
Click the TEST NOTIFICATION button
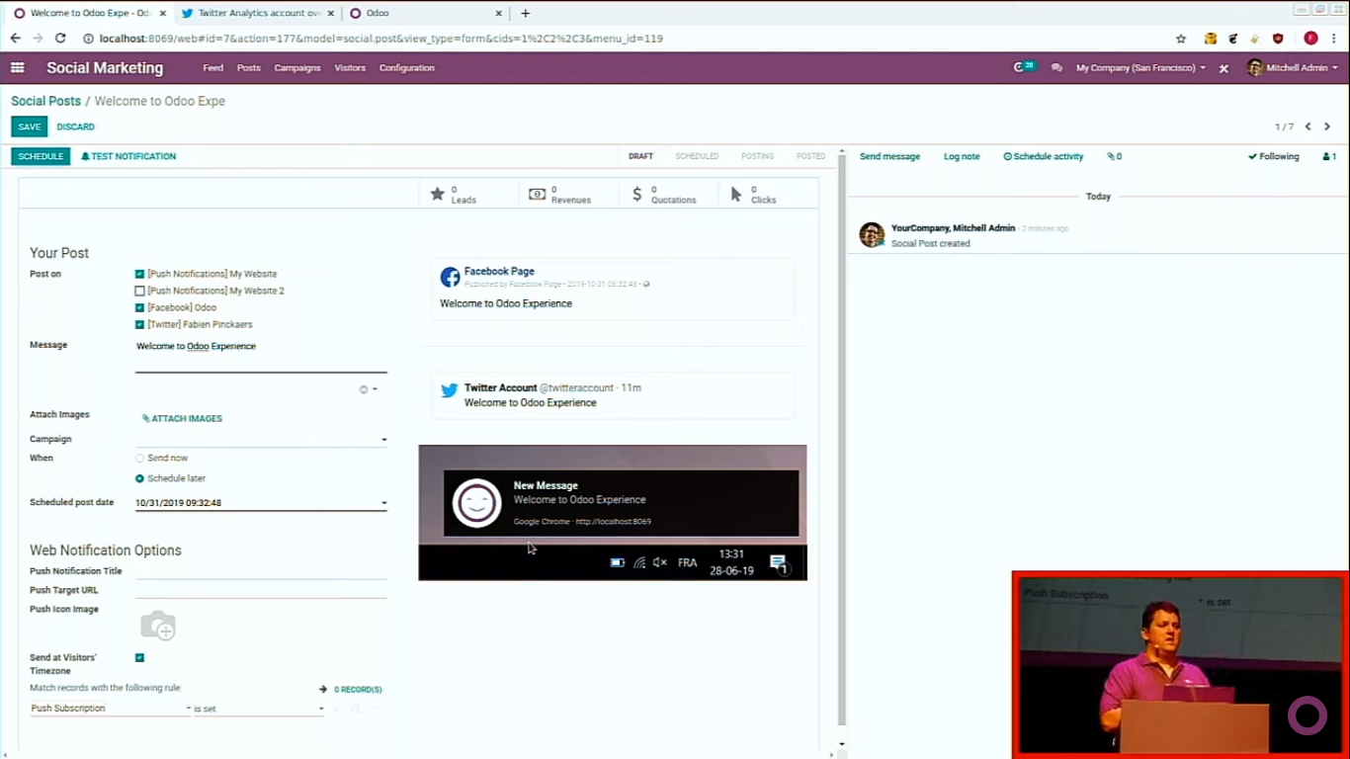point(128,156)
